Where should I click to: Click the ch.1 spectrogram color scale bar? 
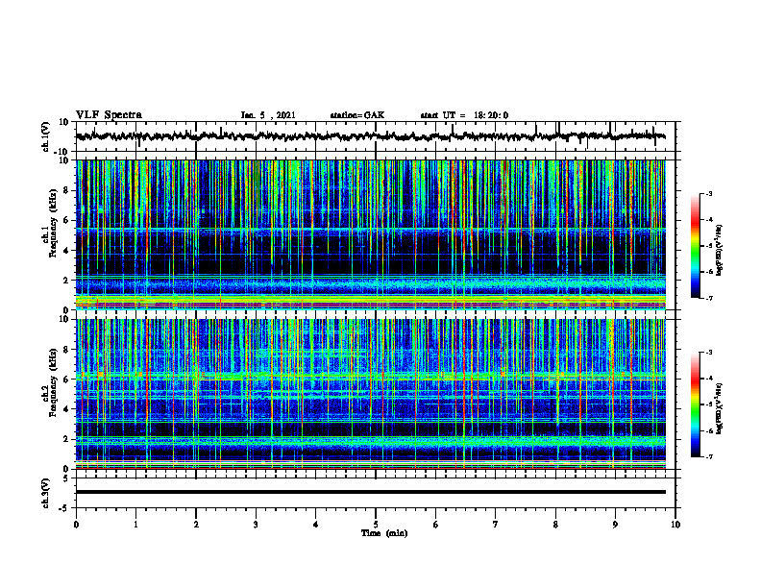pos(695,246)
